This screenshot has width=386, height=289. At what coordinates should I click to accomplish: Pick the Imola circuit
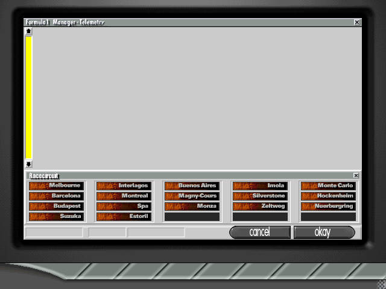pyautogui.click(x=260, y=186)
